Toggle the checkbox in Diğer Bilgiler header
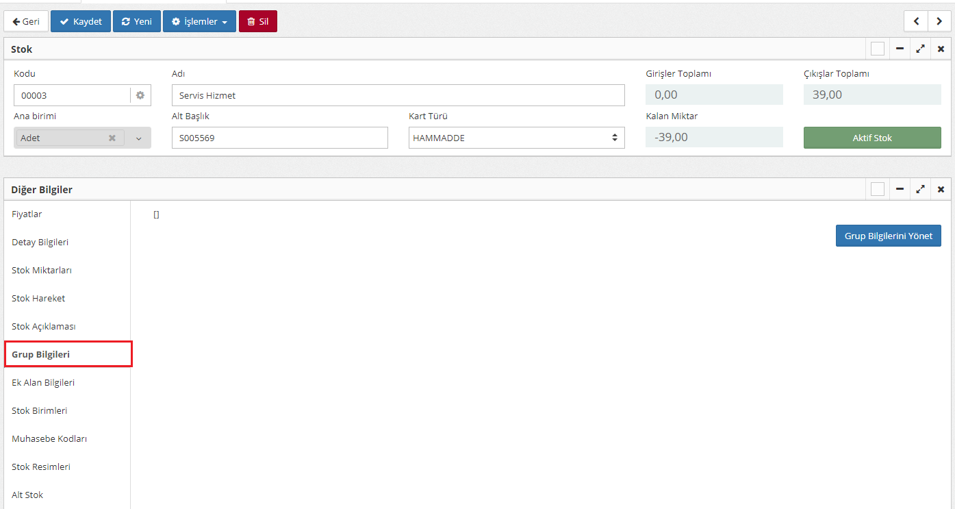This screenshot has height=509, width=955. pos(878,190)
